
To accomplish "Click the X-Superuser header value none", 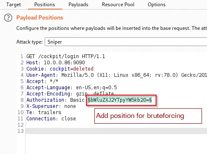I will [x=70, y=106].
